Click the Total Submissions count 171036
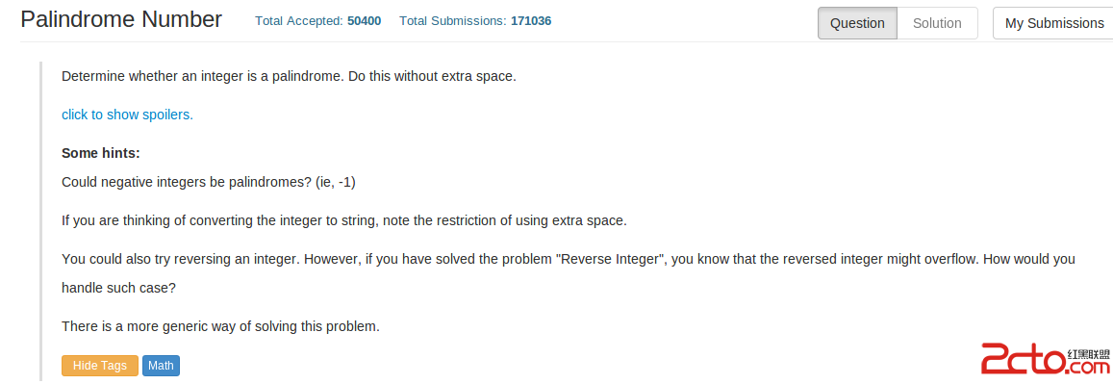 pyautogui.click(x=531, y=21)
